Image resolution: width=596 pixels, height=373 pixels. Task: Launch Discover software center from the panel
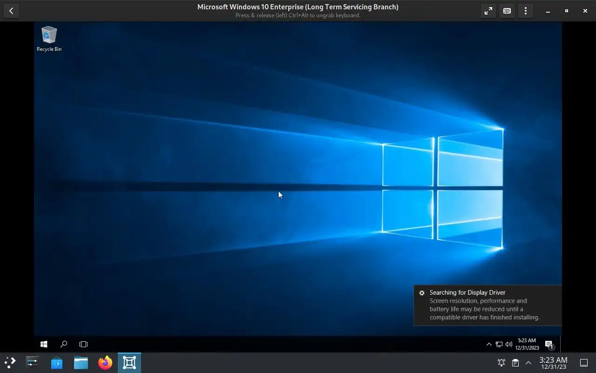coord(57,363)
